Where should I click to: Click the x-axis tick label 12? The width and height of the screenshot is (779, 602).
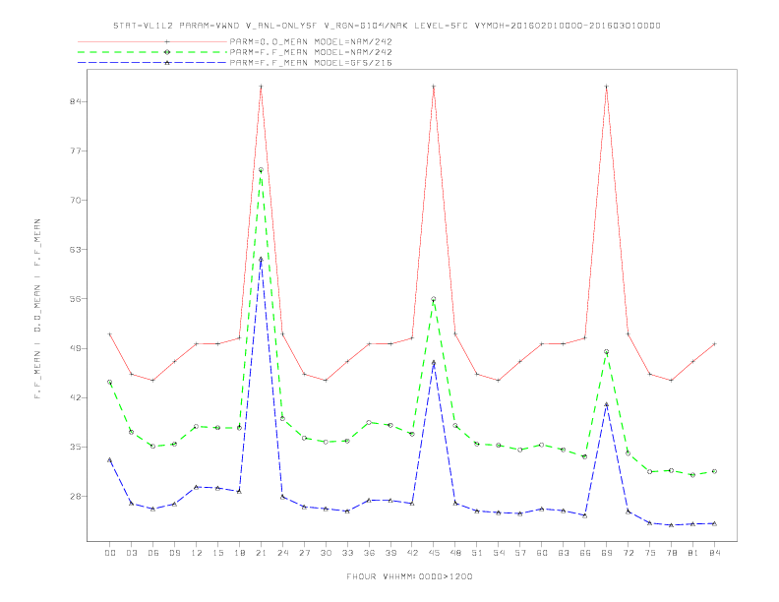pos(197,553)
